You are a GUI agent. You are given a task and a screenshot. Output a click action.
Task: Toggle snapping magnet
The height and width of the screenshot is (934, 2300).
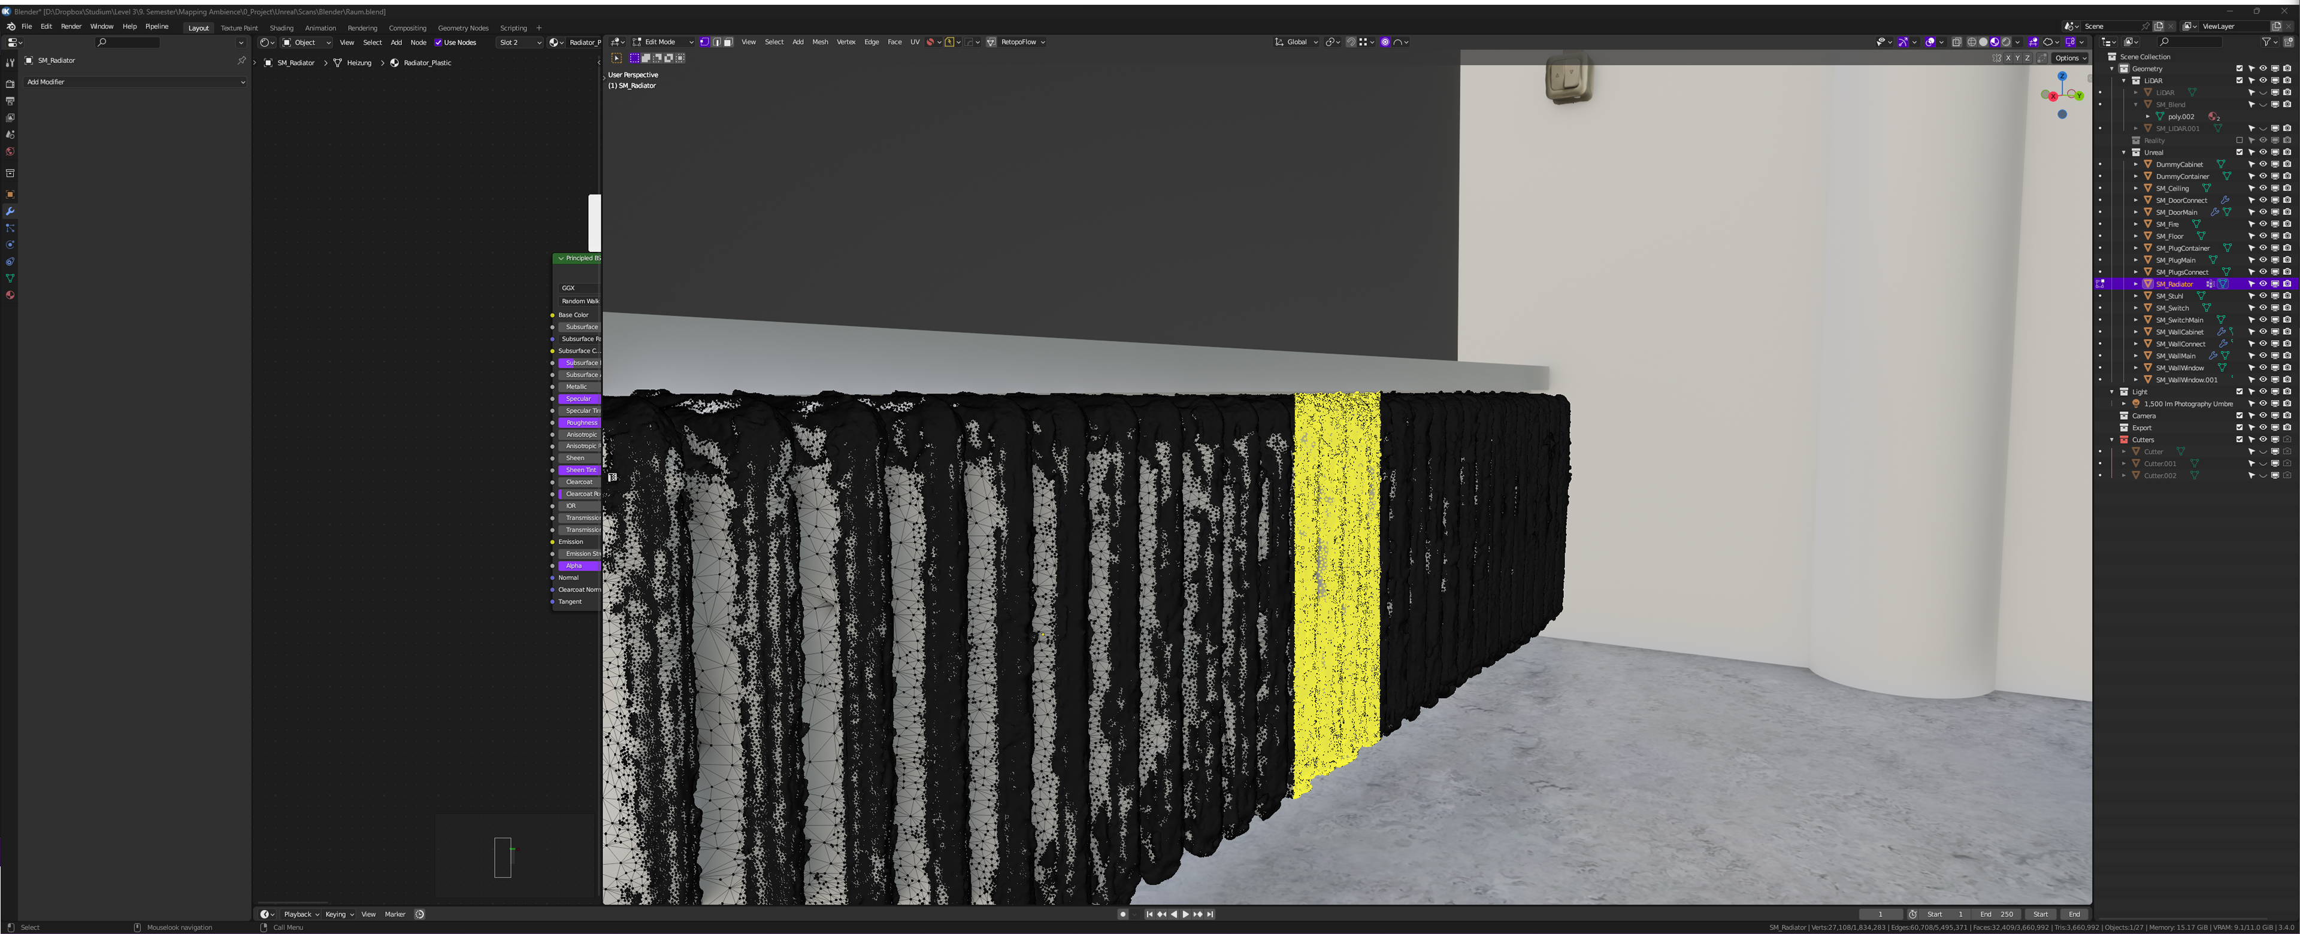(1351, 42)
